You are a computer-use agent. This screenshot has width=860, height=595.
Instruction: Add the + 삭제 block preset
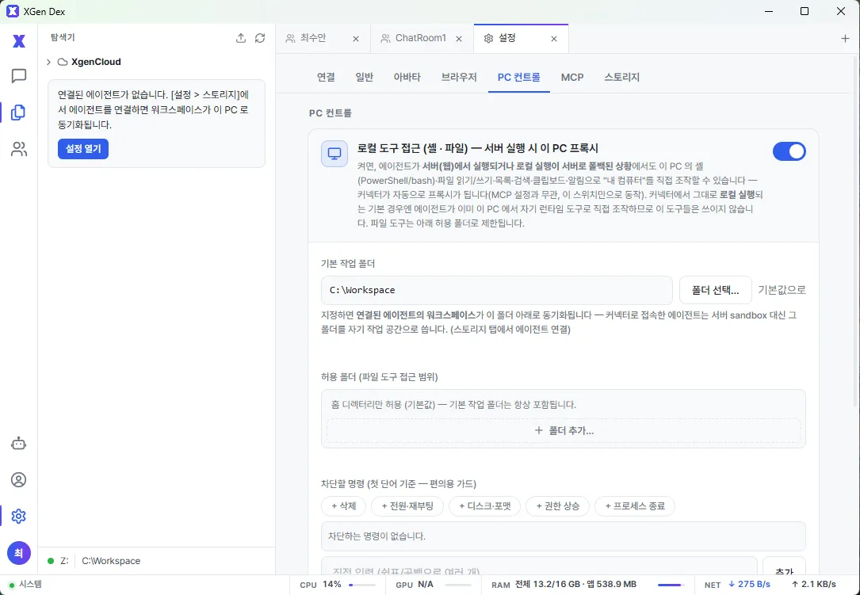344,506
